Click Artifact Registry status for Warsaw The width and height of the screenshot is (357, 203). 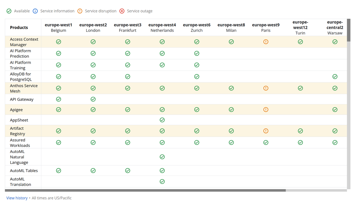[335, 131]
